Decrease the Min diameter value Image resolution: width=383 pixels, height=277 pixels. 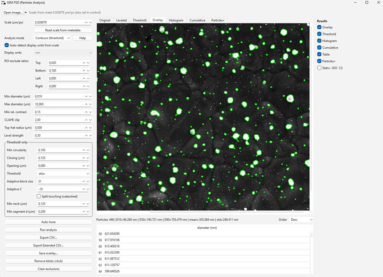point(90,96)
